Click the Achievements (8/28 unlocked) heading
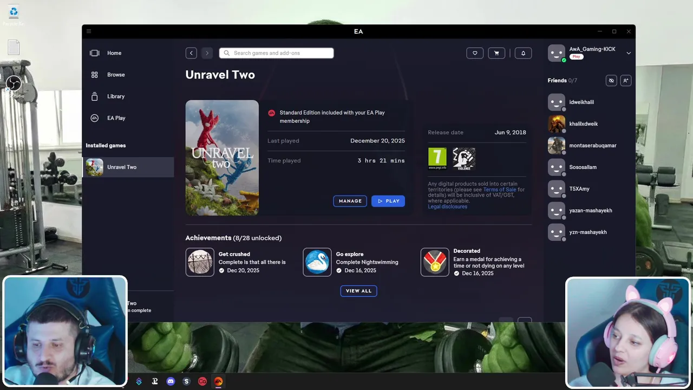The width and height of the screenshot is (693, 390). [233, 238]
